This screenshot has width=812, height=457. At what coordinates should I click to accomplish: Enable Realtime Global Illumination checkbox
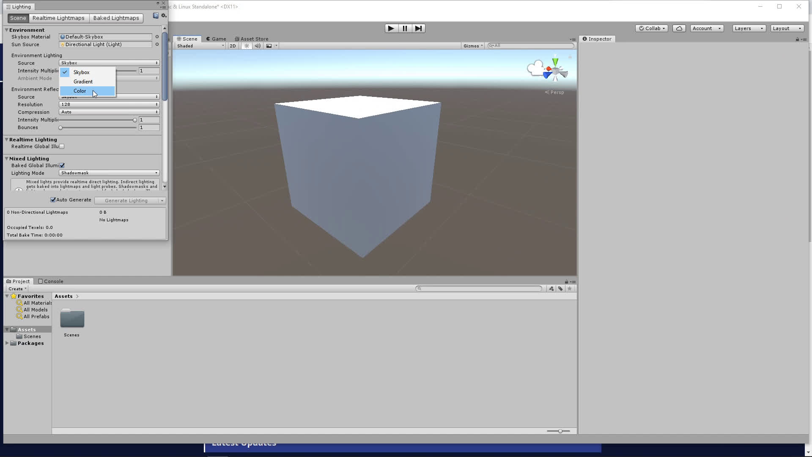pyautogui.click(x=62, y=146)
